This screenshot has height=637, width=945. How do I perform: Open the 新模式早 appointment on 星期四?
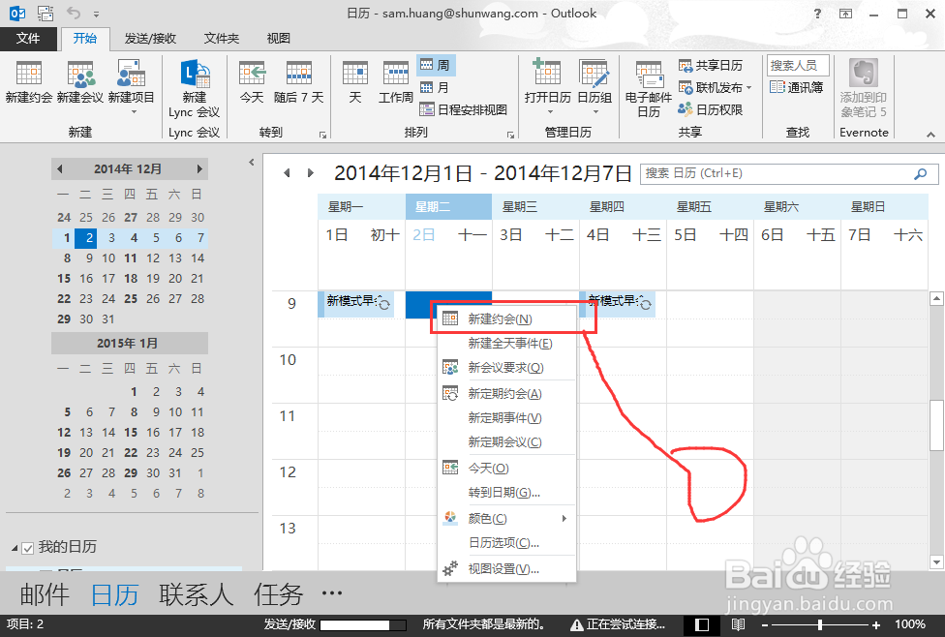(617, 304)
